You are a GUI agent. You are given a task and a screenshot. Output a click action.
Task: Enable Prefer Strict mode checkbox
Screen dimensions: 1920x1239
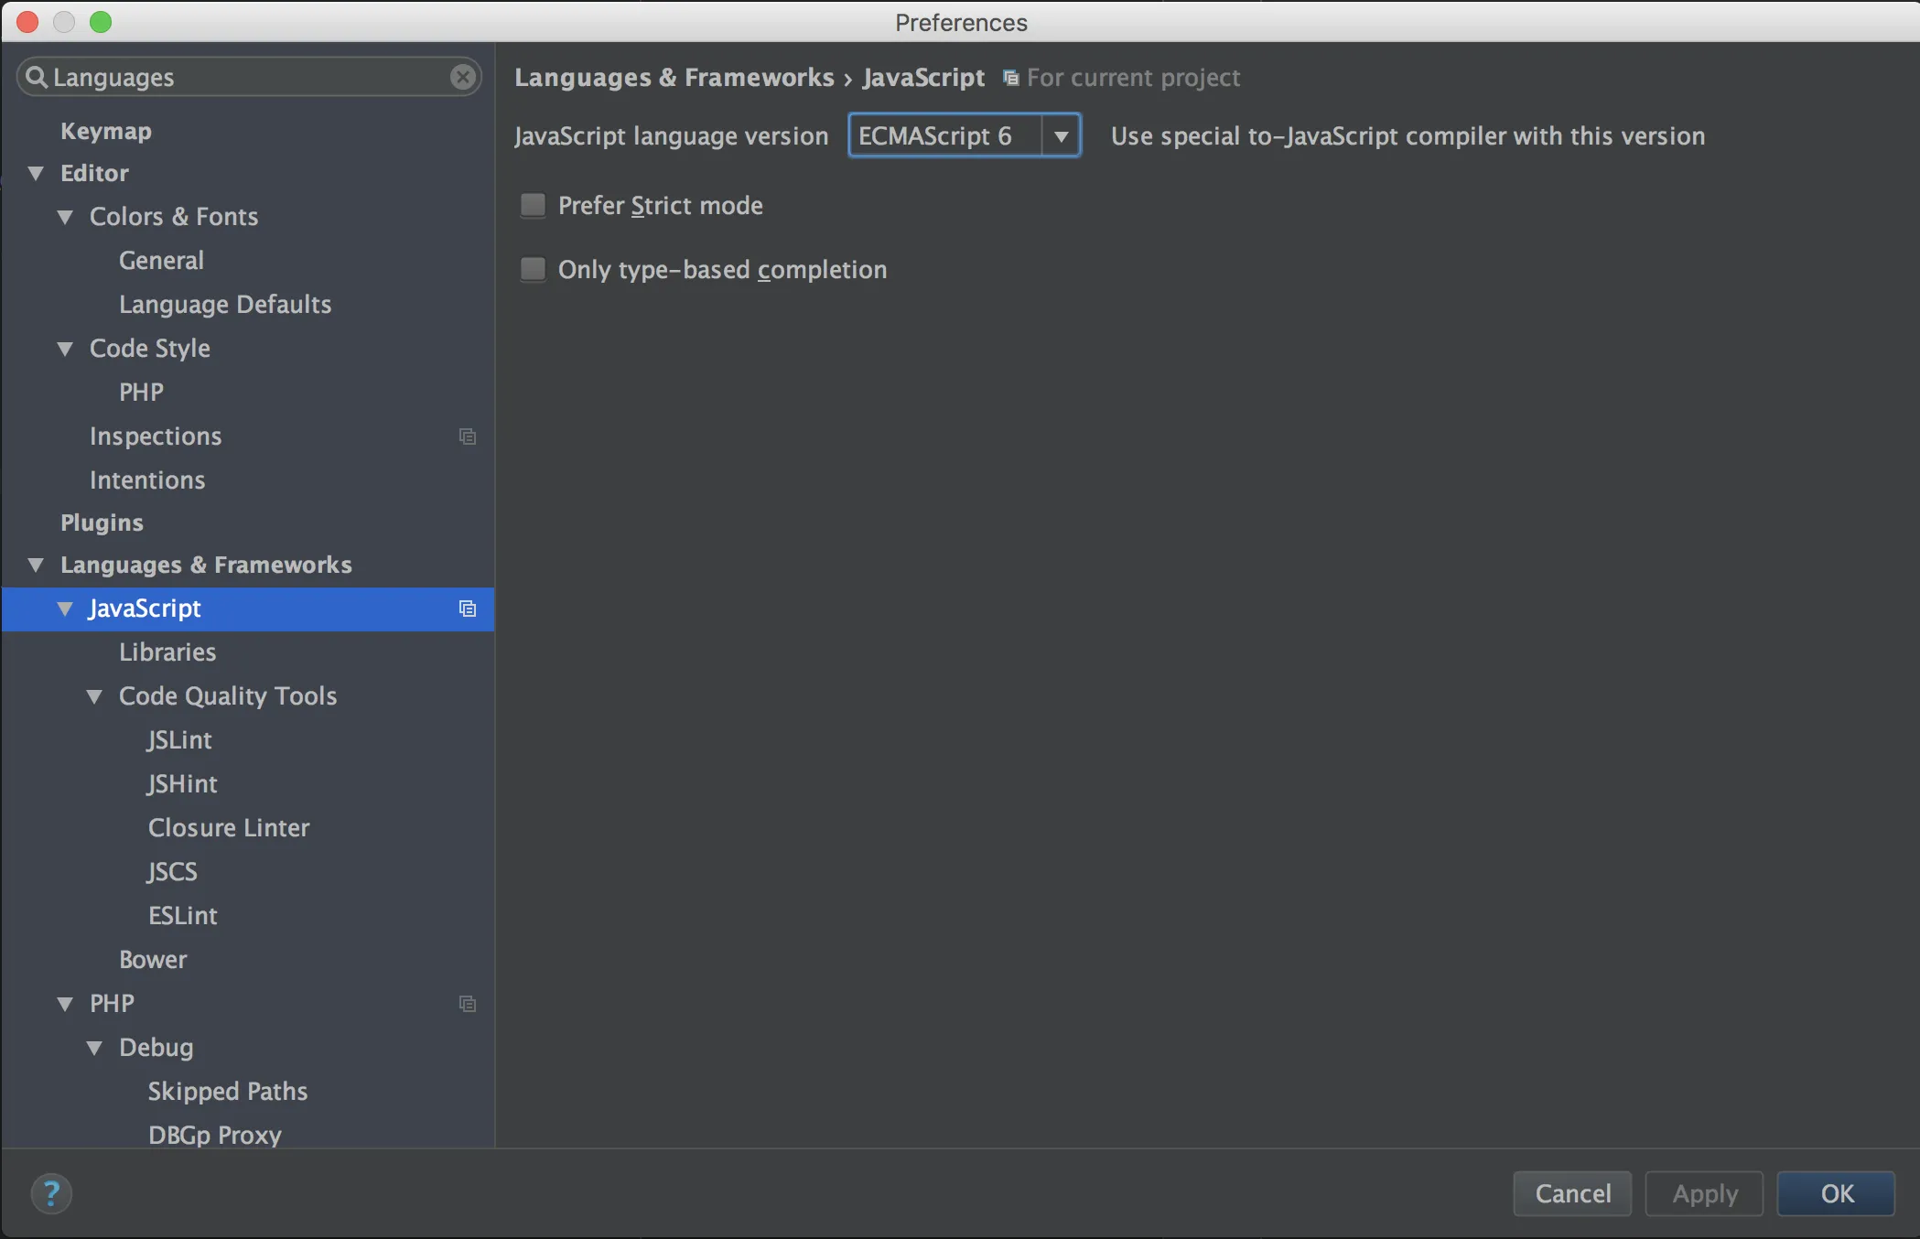coord(533,205)
